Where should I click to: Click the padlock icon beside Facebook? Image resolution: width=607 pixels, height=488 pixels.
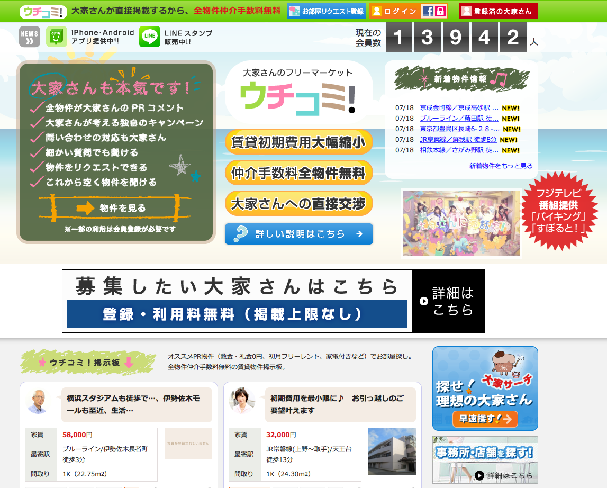coord(440,11)
